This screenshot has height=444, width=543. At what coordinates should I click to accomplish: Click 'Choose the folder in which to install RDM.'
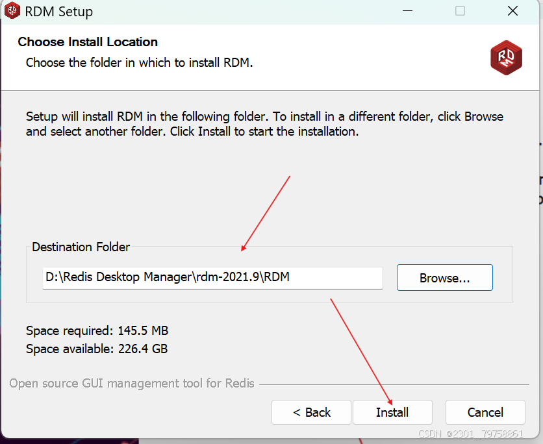coord(139,62)
